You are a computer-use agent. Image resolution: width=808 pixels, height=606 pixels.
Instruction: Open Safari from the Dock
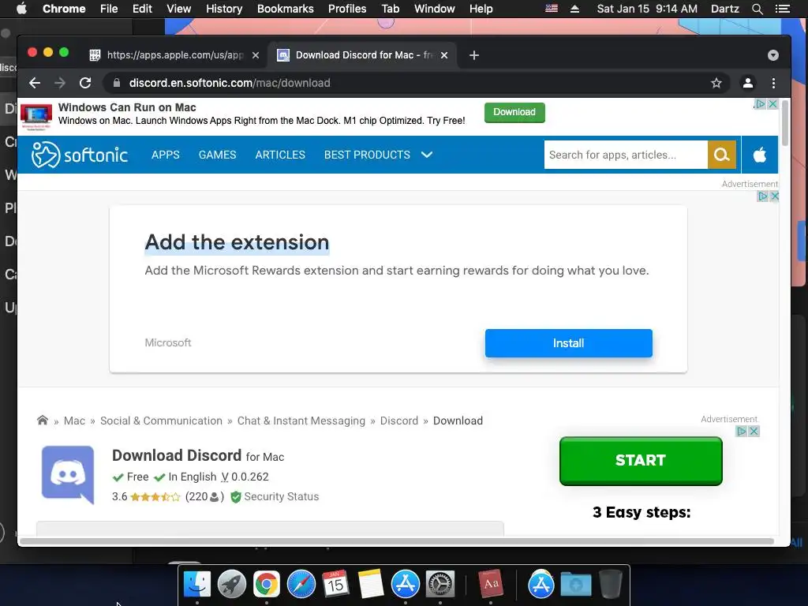301,584
